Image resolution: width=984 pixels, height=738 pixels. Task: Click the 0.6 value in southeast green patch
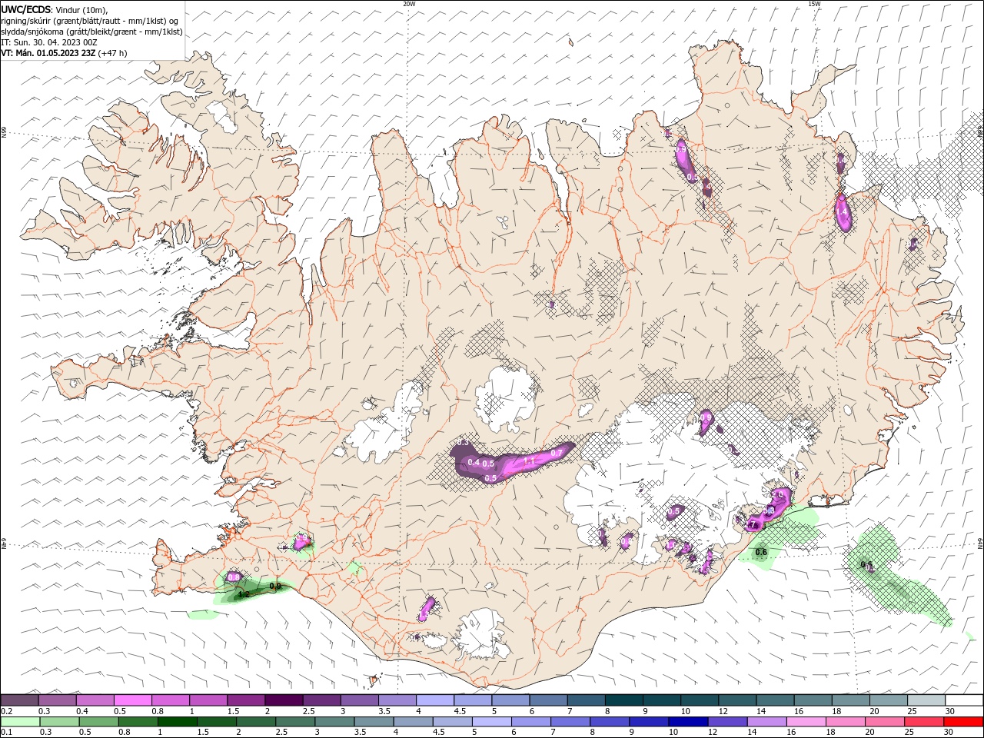point(762,552)
